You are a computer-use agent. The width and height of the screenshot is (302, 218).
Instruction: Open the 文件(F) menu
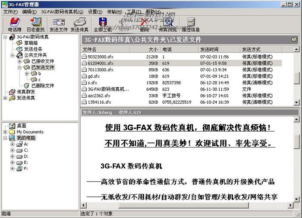(10, 12)
